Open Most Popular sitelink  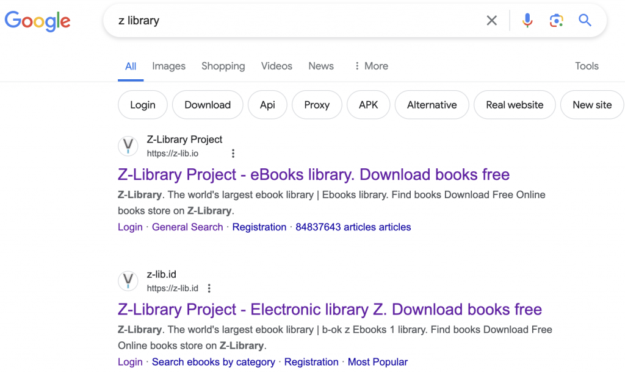(377, 362)
